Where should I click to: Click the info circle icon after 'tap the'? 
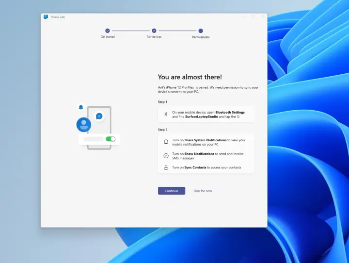point(238,116)
